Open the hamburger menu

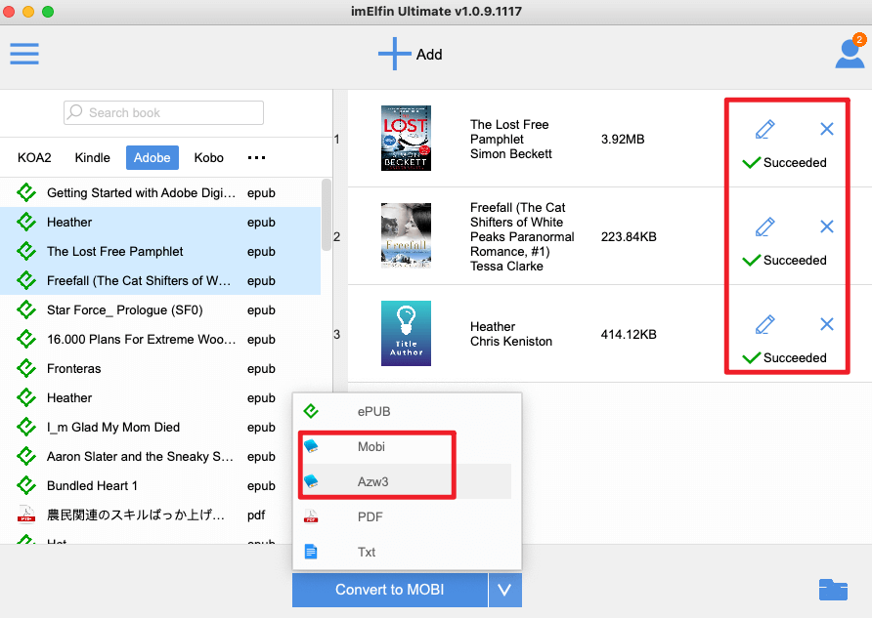pyautogui.click(x=24, y=54)
